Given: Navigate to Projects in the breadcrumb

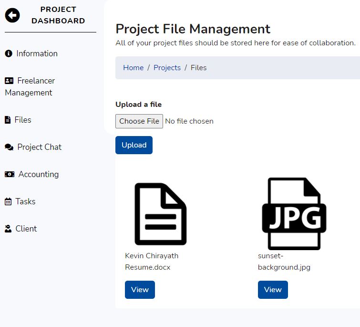Looking at the screenshot, I should [167, 68].
